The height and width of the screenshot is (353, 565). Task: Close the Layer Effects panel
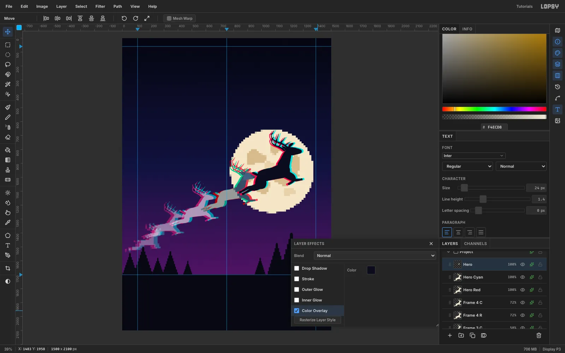point(431,244)
